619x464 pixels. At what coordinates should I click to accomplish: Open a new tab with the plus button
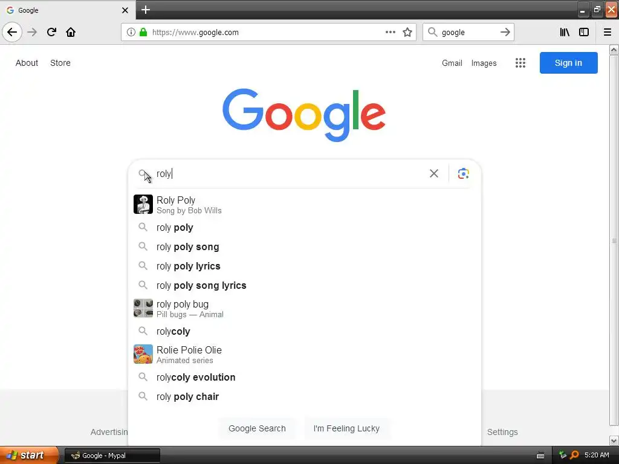146,10
